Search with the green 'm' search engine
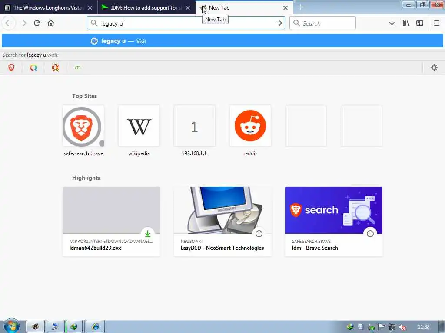This screenshot has width=445, height=333. coord(78,68)
